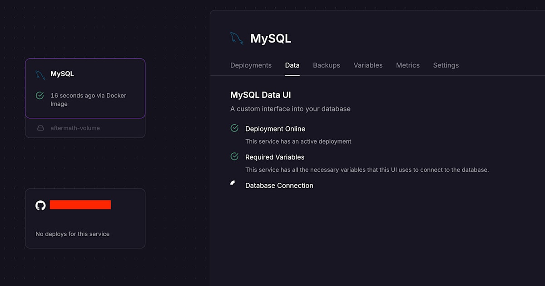This screenshot has height=286, width=545.
Task: Click "16 seconds ago via Docker Image" status
Action: (89, 100)
